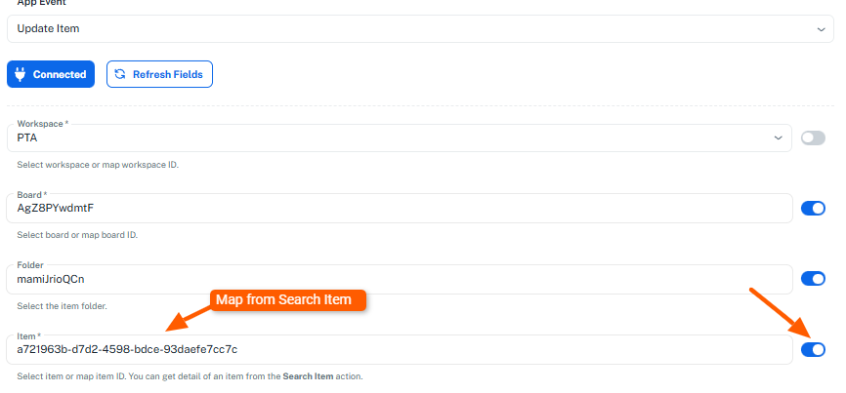Click the Board field help text
The width and height of the screenshot is (846, 393).
pos(77,235)
